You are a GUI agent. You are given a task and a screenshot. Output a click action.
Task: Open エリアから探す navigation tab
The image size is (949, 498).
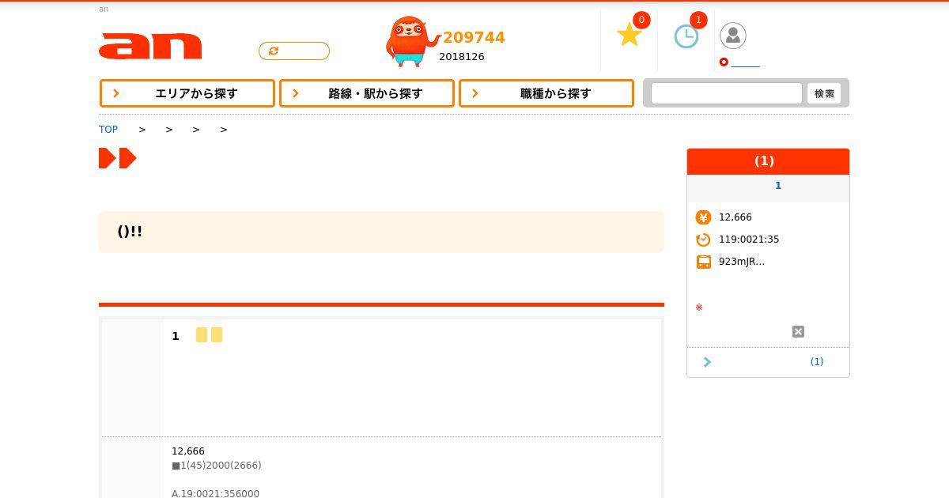pyautogui.click(x=187, y=93)
